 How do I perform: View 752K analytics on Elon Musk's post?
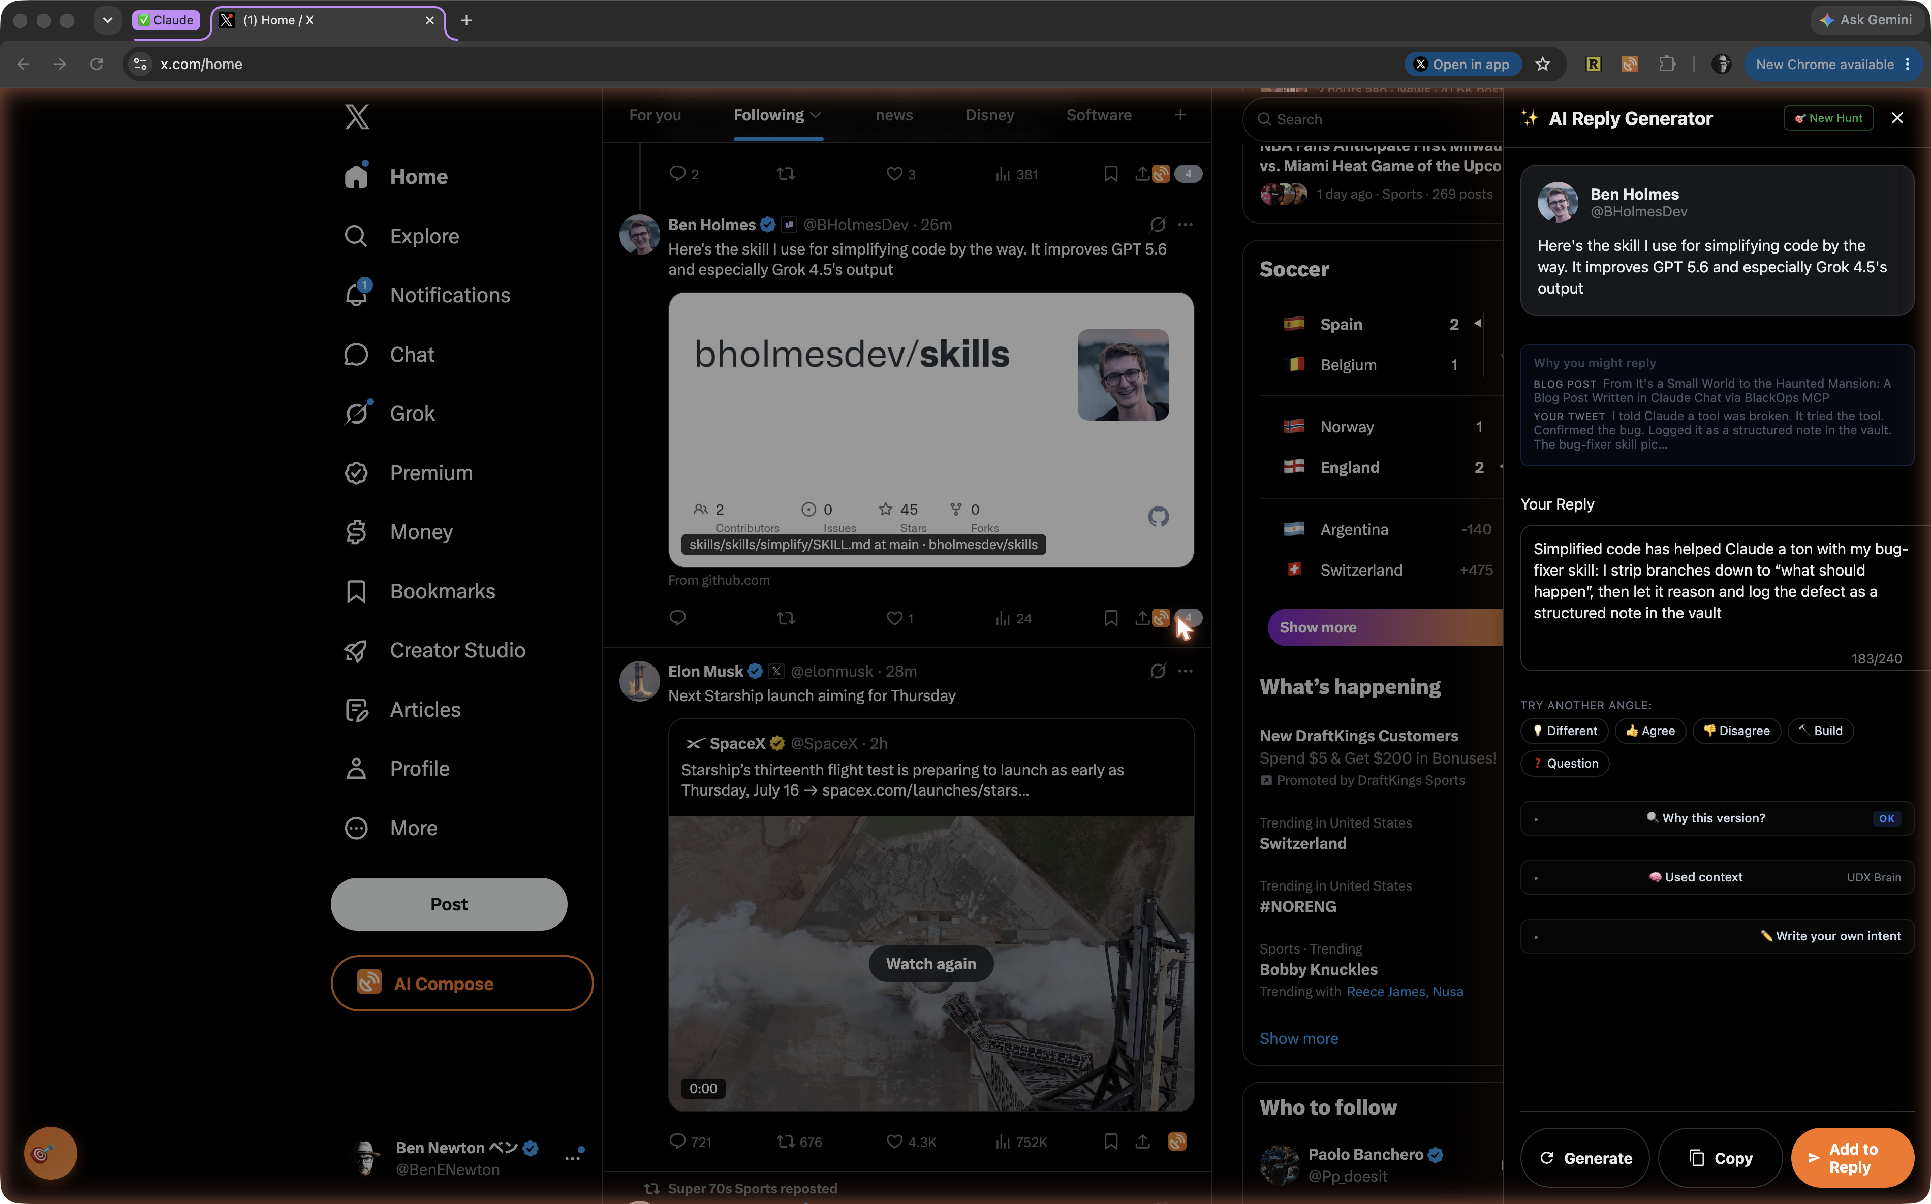click(1021, 1142)
